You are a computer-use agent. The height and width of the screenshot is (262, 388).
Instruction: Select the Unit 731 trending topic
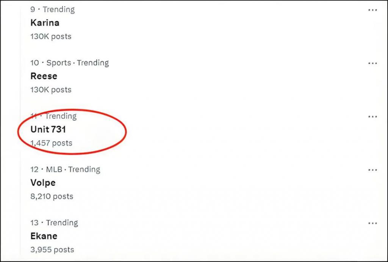click(48, 129)
